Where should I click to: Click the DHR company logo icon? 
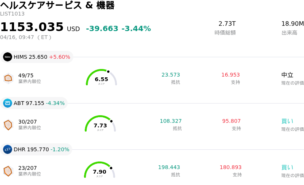pos(8,149)
